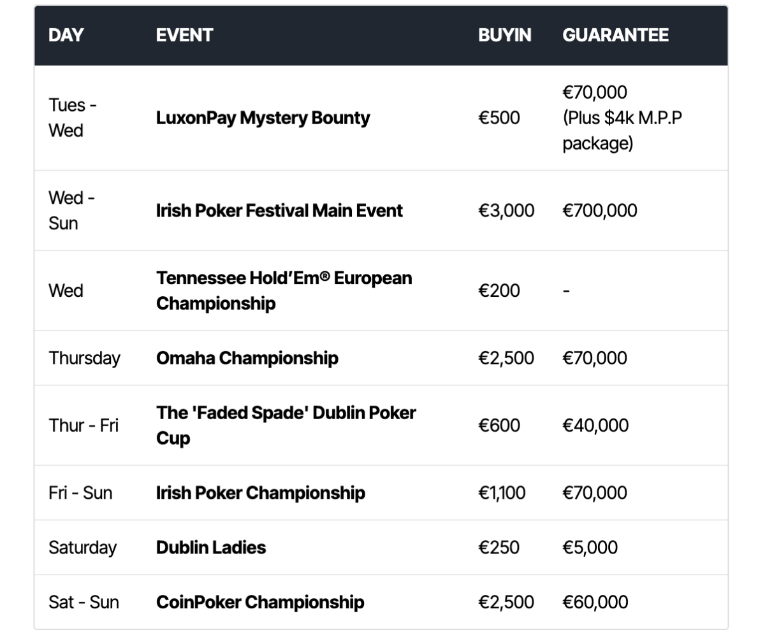The image size is (765, 637).
Task: Click the €1,100 buyin value
Action: click(502, 492)
